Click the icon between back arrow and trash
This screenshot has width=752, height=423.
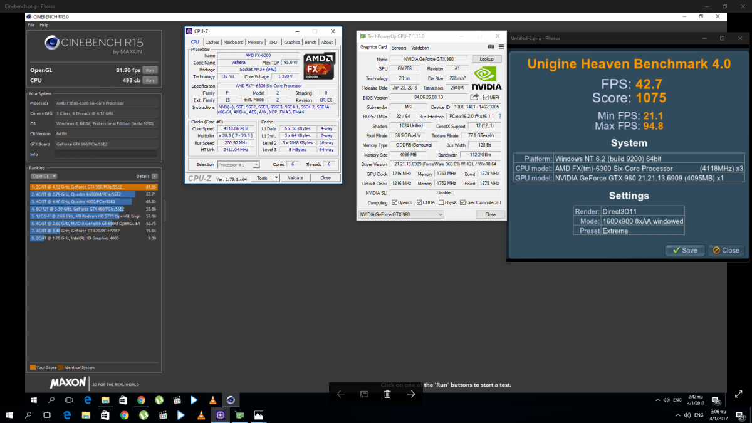pyautogui.click(x=364, y=394)
